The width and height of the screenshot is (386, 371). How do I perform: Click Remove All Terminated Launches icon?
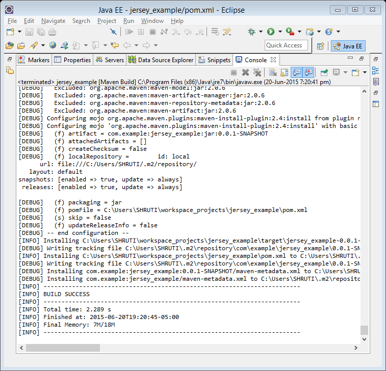coord(257,72)
